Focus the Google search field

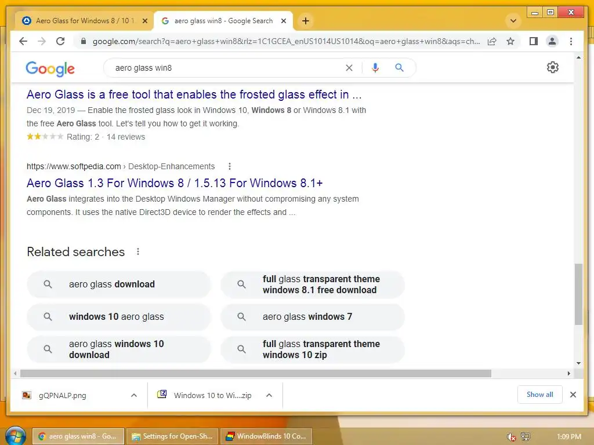(227, 68)
